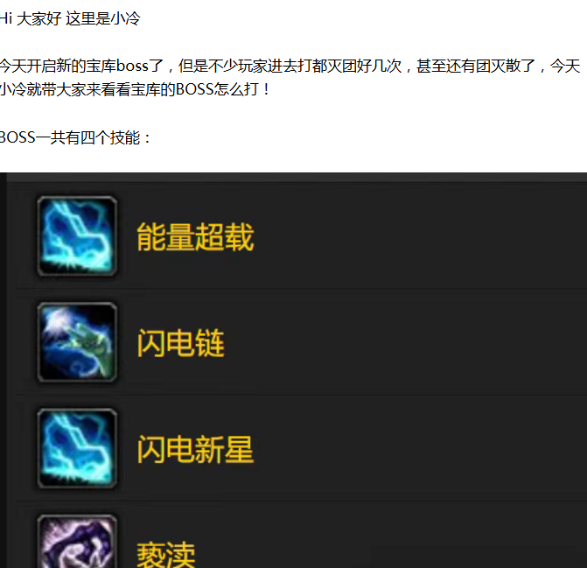Click the phrase '甚至还有团灭散了'
The height and width of the screenshot is (568, 587).
(476, 66)
